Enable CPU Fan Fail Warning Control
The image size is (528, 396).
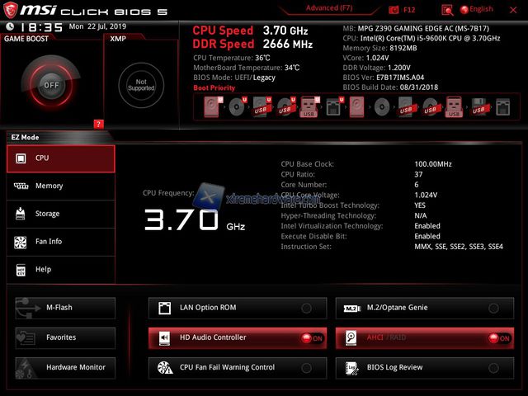[307, 367]
